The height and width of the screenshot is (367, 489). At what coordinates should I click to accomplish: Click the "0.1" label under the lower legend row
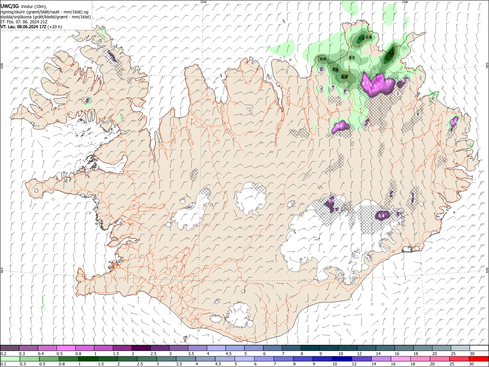[x=3, y=364]
